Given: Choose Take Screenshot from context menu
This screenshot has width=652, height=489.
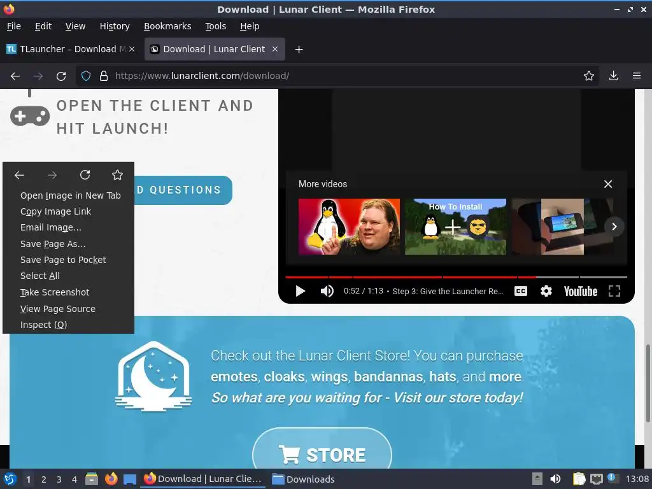Looking at the screenshot, I should [69, 292].
